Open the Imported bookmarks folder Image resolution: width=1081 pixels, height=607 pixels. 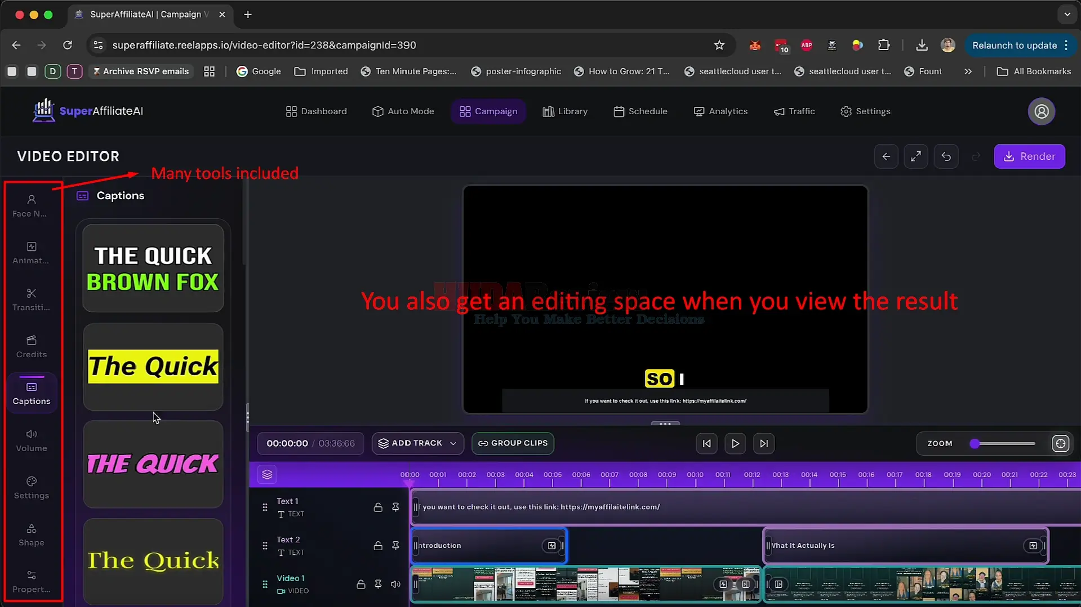tap(321, 71)
